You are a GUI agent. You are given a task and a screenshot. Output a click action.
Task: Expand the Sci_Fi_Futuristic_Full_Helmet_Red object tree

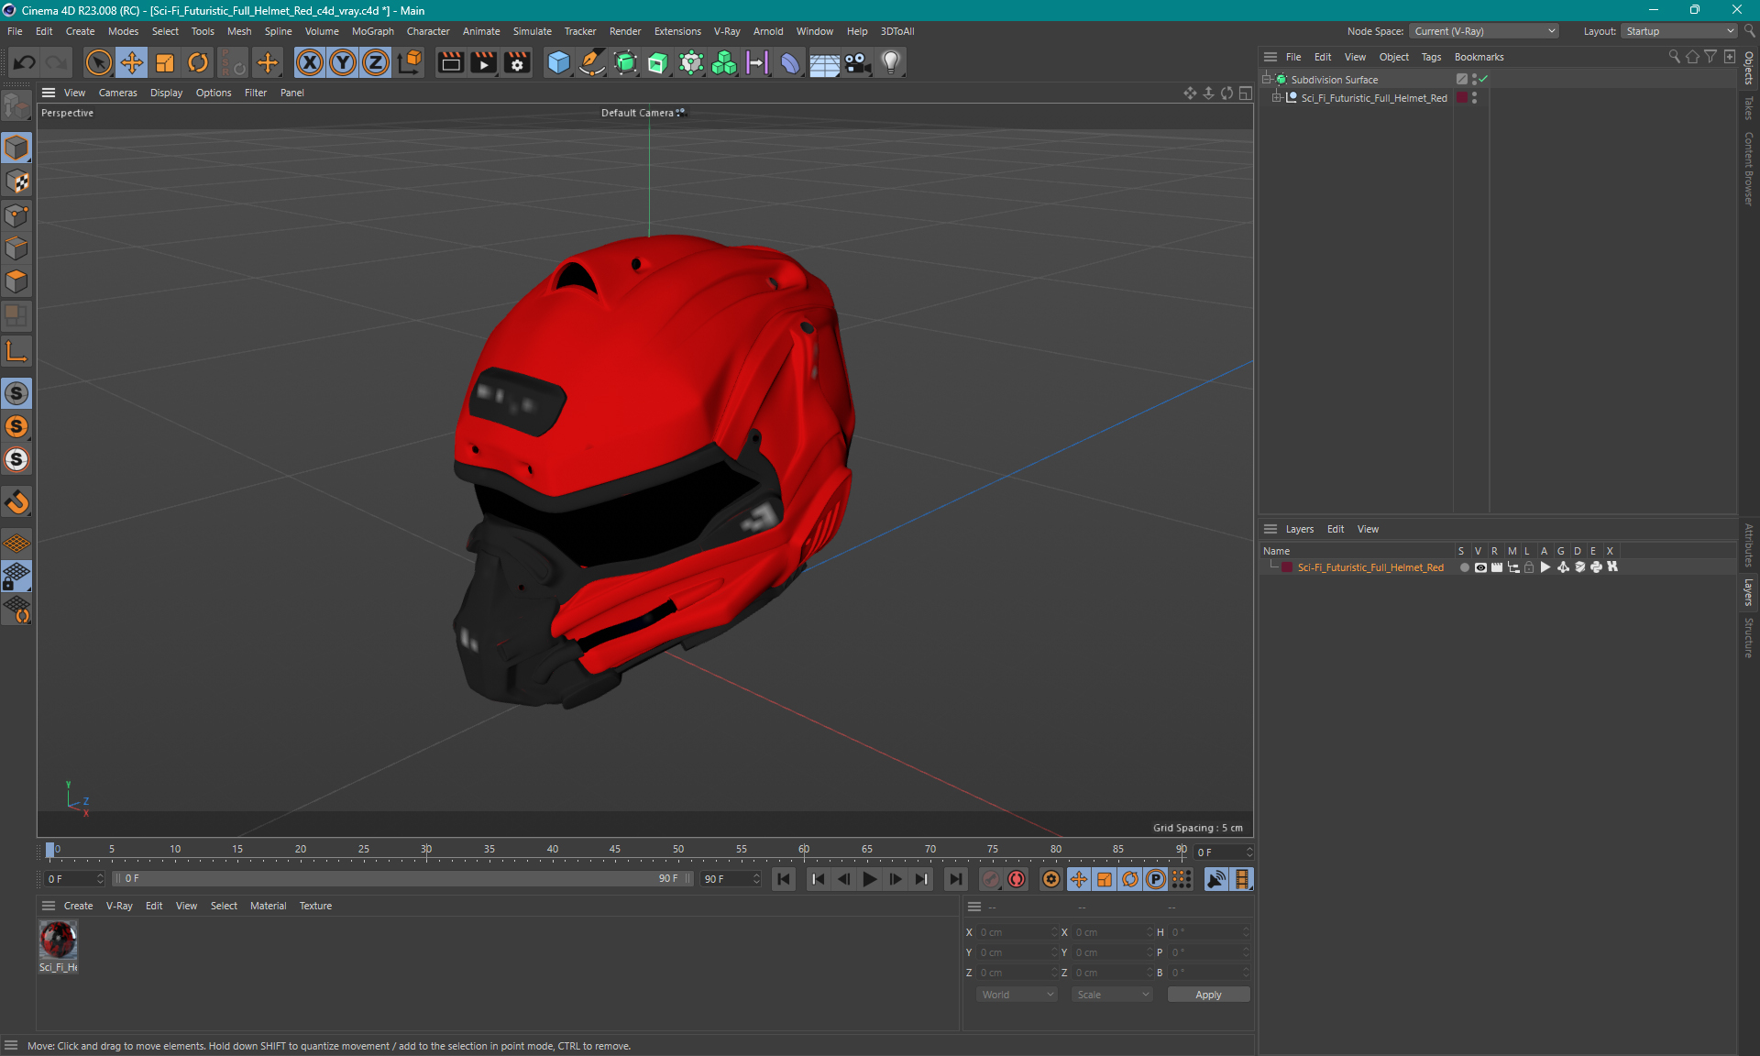1281,97
